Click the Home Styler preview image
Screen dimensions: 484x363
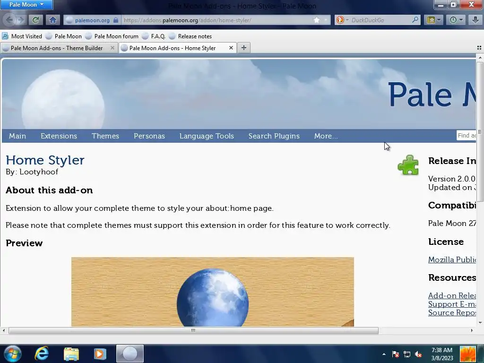(212, 292)
